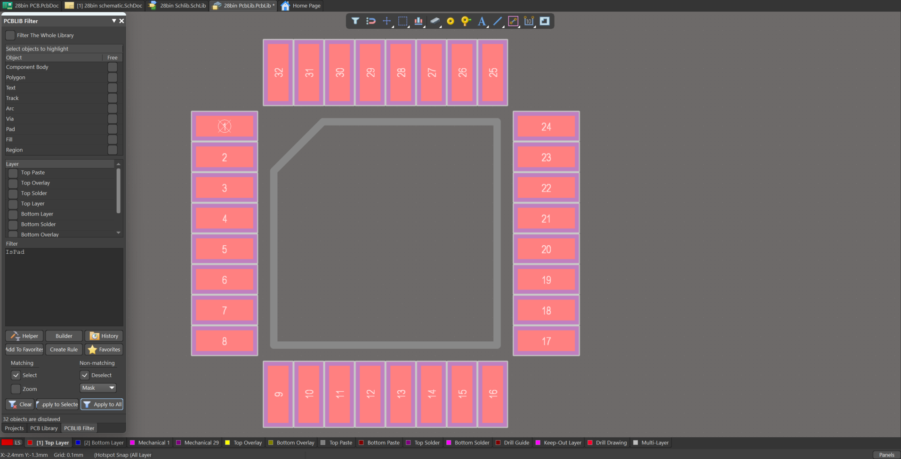Uncheck the Matching Select checkbox
This screenshot has width=901, height=459.
pos(16,375)
